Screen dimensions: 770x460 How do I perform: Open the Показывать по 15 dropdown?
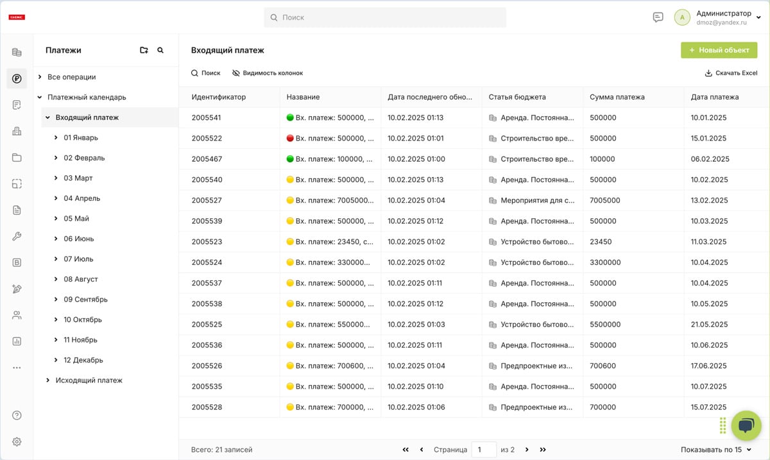pos(716,450)
